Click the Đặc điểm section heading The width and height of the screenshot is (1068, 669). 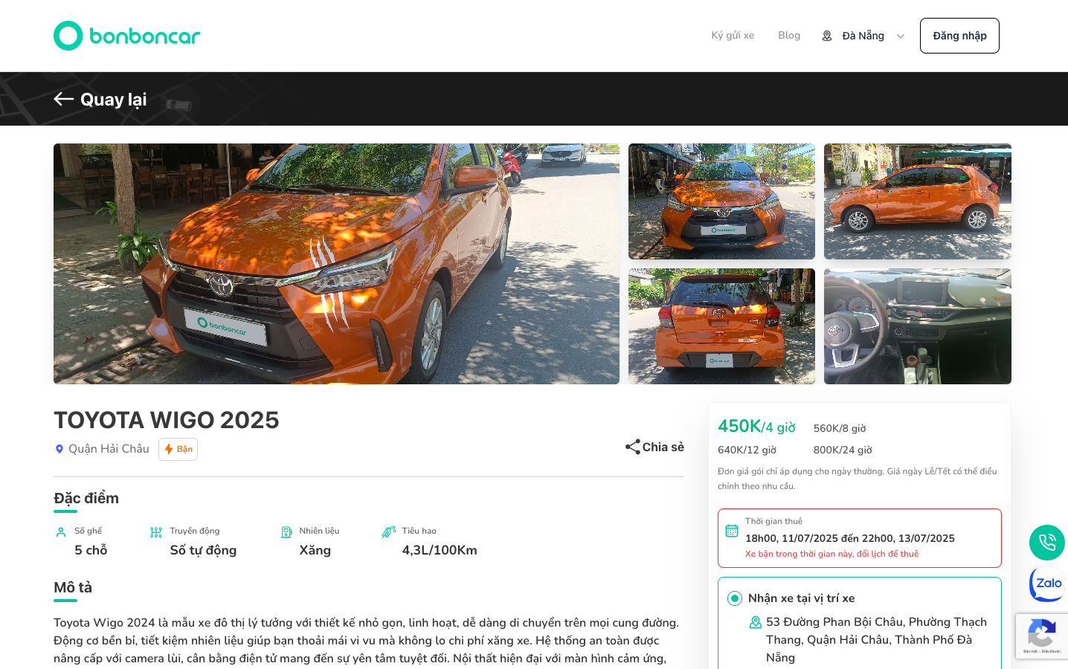coord(86,498)
